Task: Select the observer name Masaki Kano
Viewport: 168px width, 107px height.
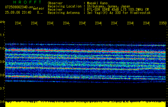Action: click(97, 3)
